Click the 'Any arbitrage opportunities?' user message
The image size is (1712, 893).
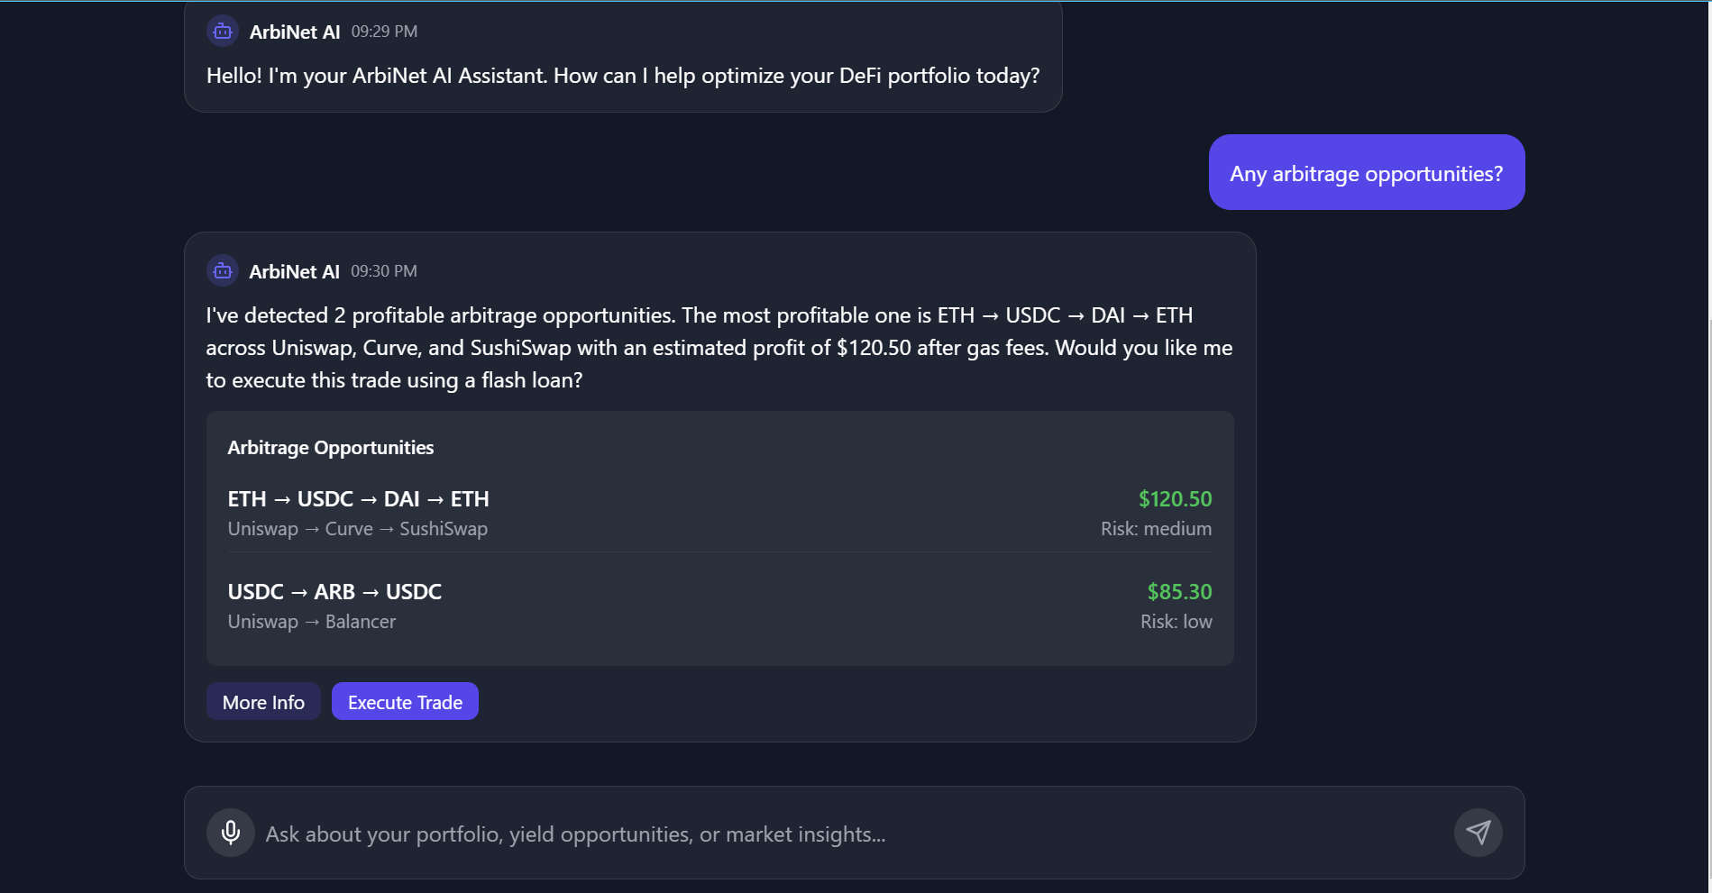(x=1366, y=173)
